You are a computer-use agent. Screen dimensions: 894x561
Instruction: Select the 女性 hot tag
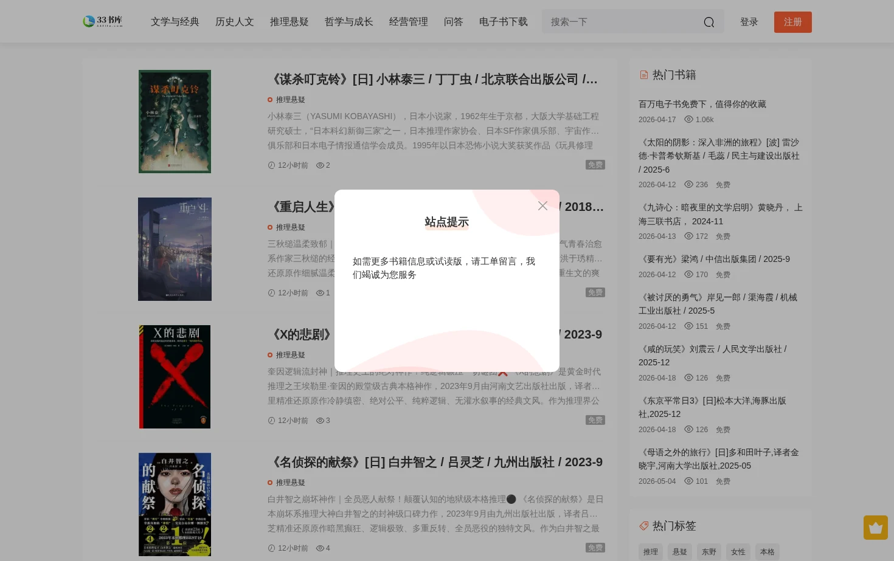(738, 552)
